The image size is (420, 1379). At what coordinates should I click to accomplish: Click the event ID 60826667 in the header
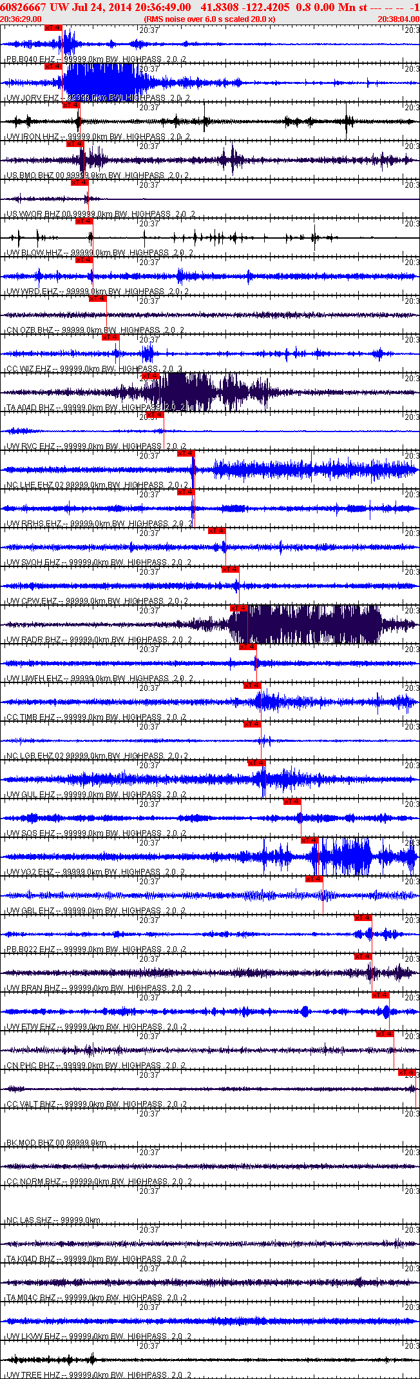(x=23, y=6)
